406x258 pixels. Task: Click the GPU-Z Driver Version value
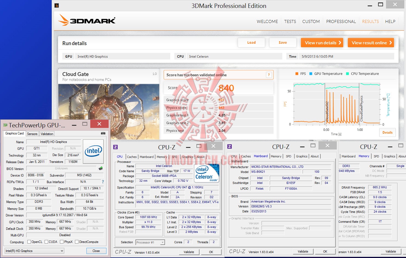65,215
